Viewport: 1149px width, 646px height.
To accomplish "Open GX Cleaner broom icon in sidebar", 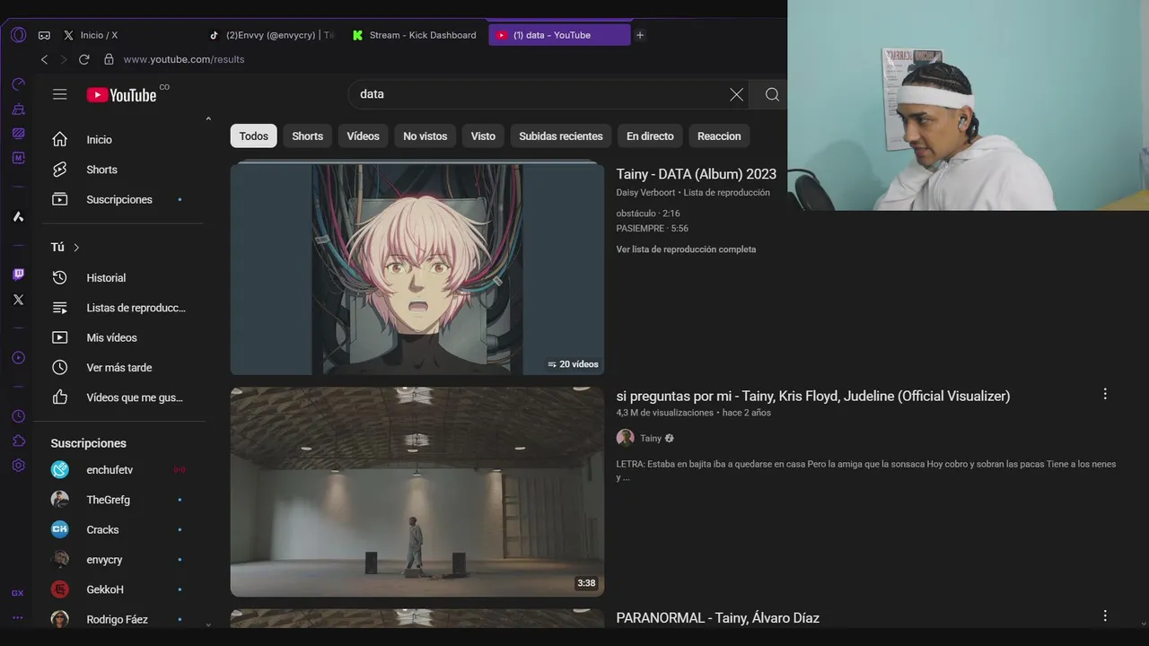I will click(x=18, y=109).
